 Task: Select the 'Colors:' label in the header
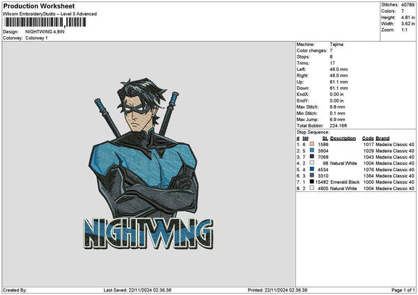click(389, 11)
